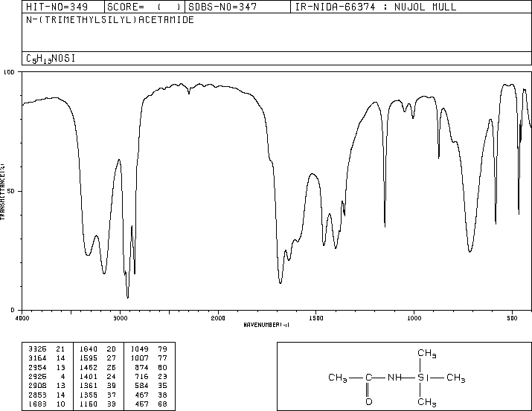Select the 1683 entry in the peak table
This screenshot has width=532, height=411.
tap(37, 404)
